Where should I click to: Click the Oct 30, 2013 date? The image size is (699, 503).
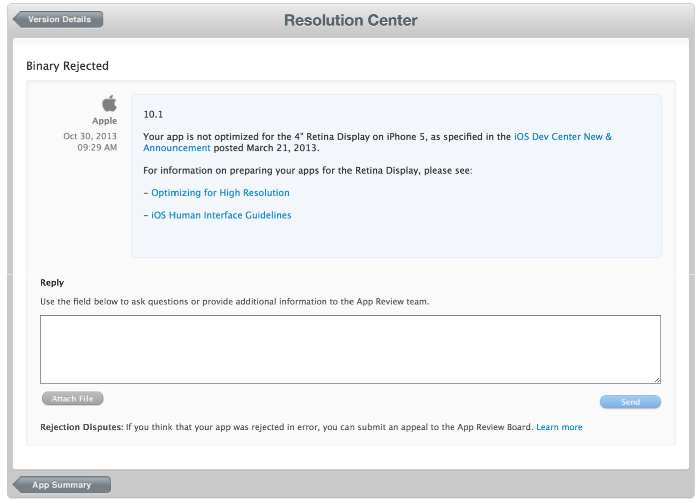click(x=90, y=136)
